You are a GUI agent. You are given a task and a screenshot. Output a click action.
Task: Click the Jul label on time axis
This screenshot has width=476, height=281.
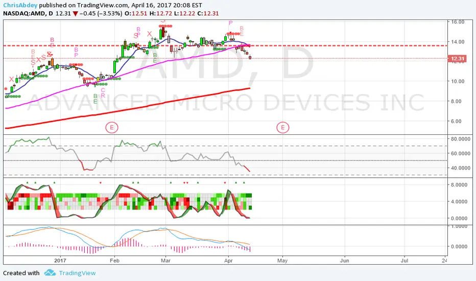tap(404, 261)
